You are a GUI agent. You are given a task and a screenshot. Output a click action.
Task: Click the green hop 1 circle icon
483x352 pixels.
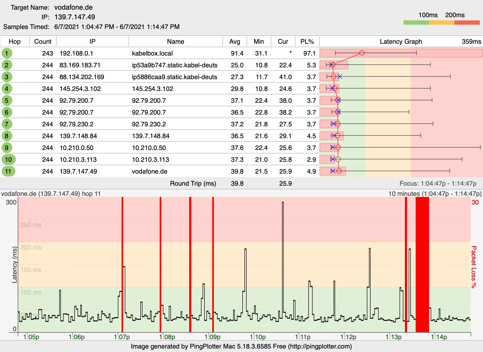7,53
